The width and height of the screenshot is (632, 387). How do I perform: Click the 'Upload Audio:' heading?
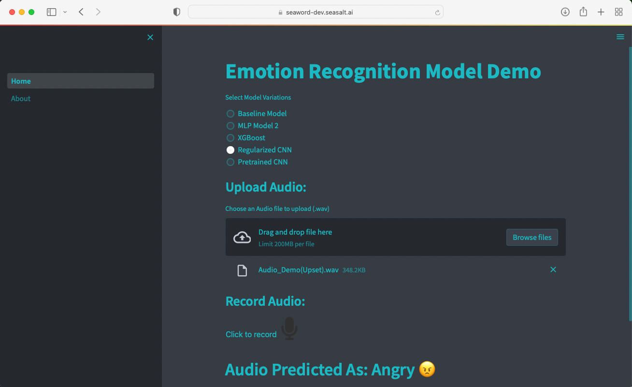[266, 187]
